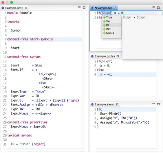This screenshot has height=153, width=163.
Task: Close the Example.aterm tab
Action: [117, 104]
